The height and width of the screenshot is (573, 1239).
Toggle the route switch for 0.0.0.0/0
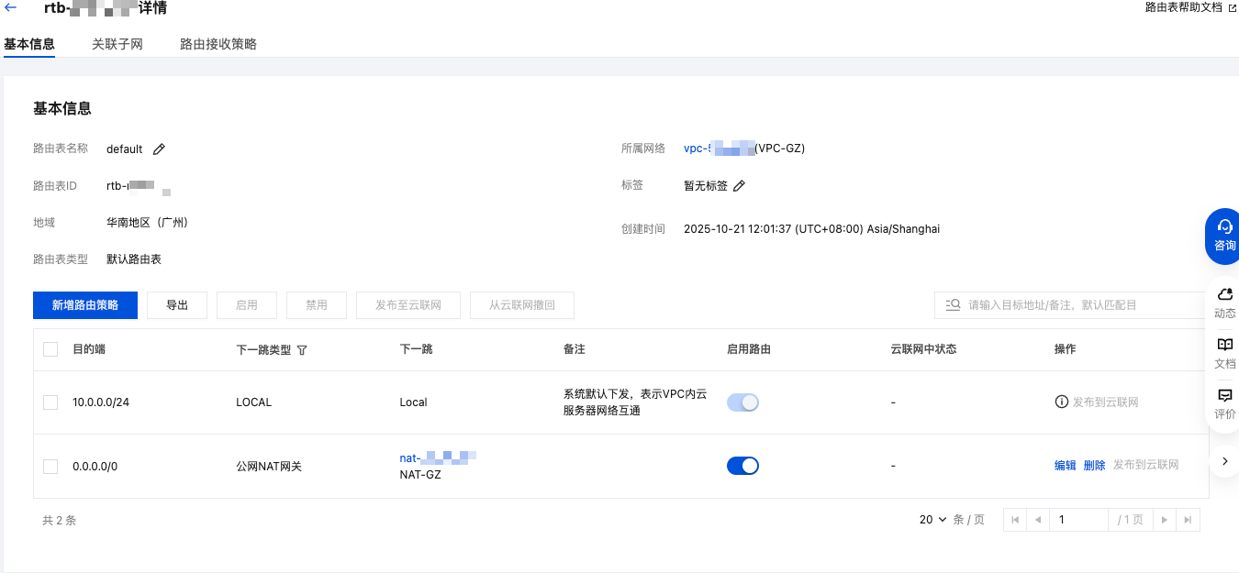742,466
